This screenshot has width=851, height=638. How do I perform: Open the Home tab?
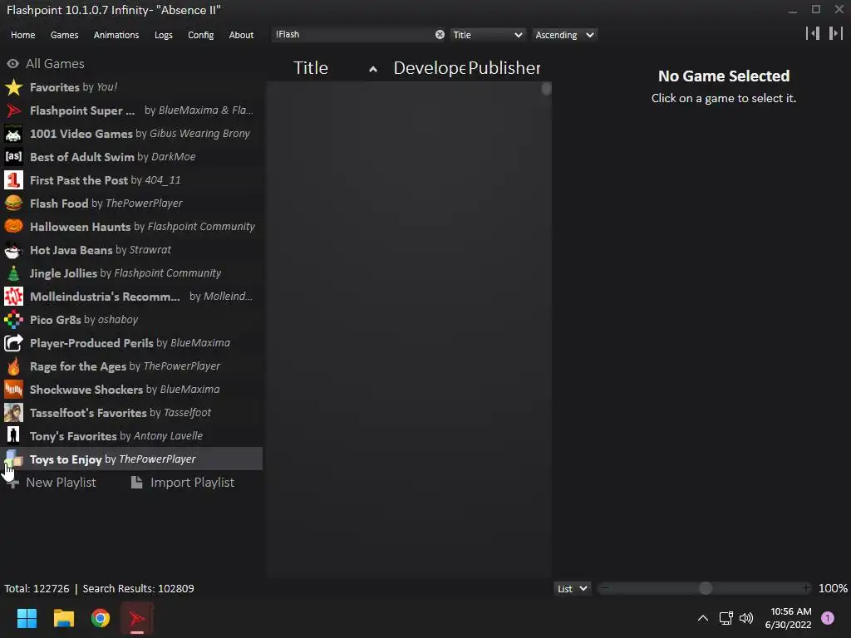22,35
